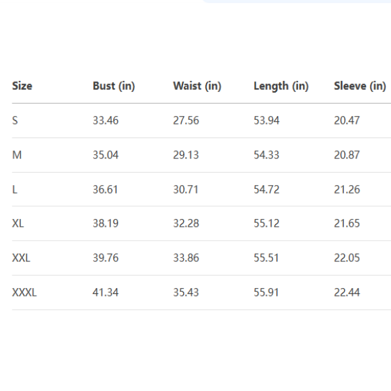Click waist value 29.13 for size M
Image resolution: width=391 pixels, height=391 pixels.
(186, 155)
